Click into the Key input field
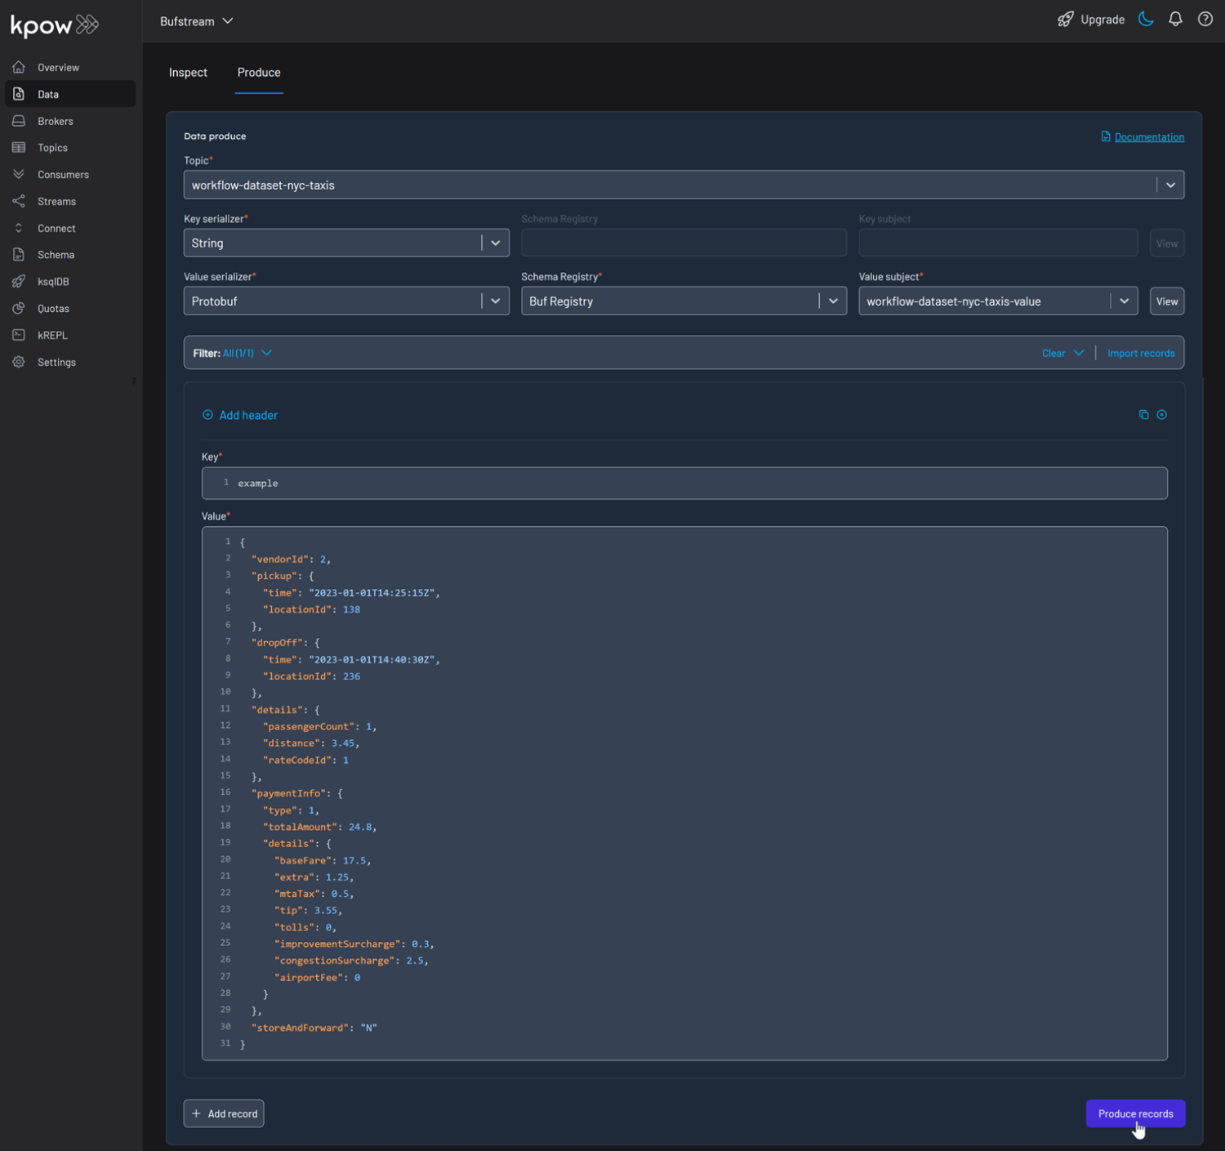 684,484
